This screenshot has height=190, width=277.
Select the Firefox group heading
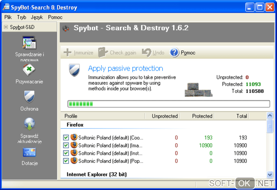pos(75,125)
